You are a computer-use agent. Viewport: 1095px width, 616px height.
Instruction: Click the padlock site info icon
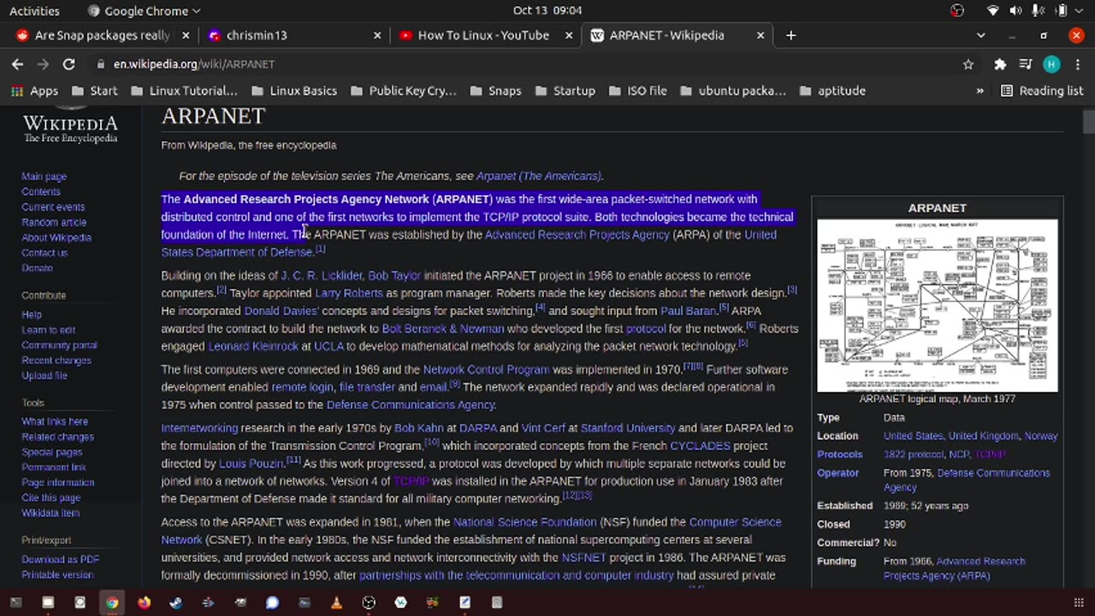click(x=101, y=64)
